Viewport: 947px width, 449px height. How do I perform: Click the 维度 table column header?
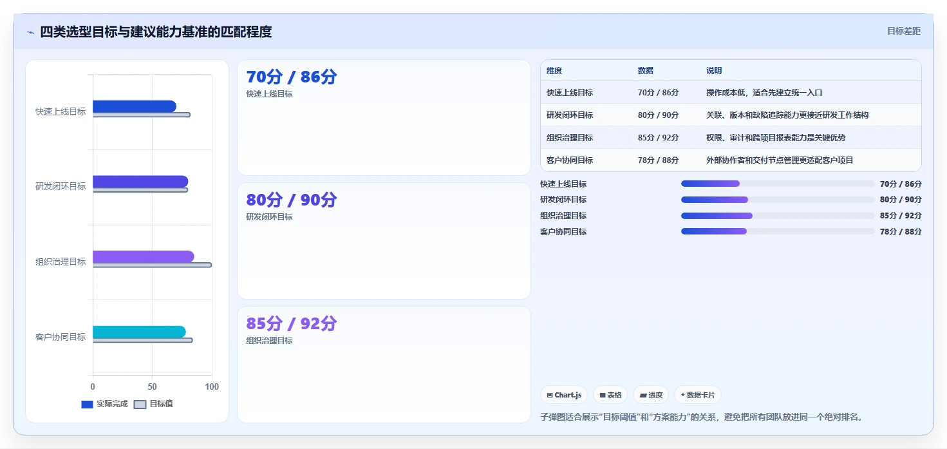(x=554, y=71)
